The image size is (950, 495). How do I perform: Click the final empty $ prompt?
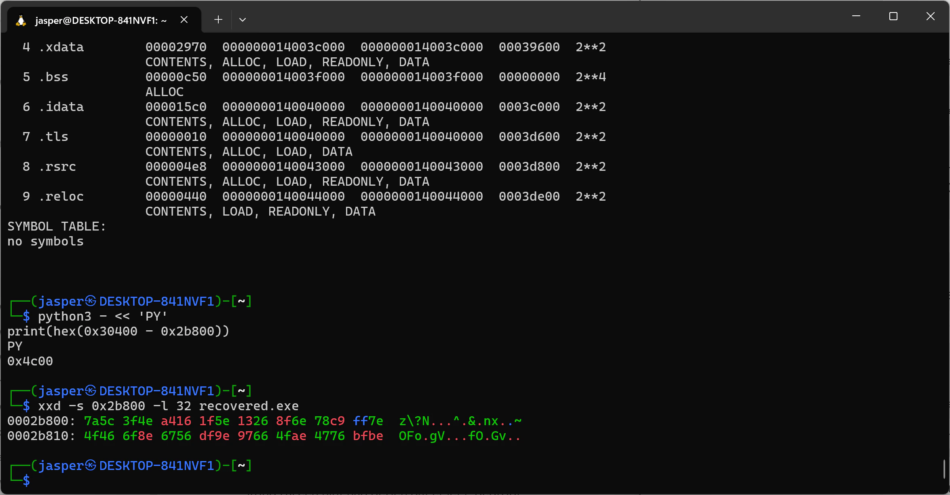click(x=26, y=480)
